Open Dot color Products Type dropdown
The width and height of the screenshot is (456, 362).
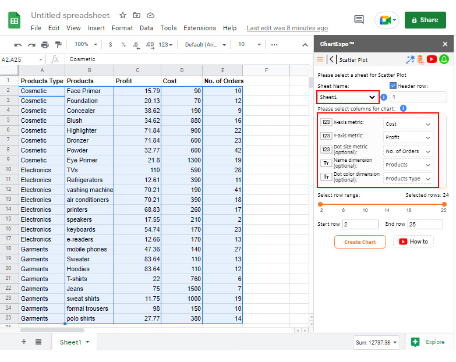click(408, 179)
